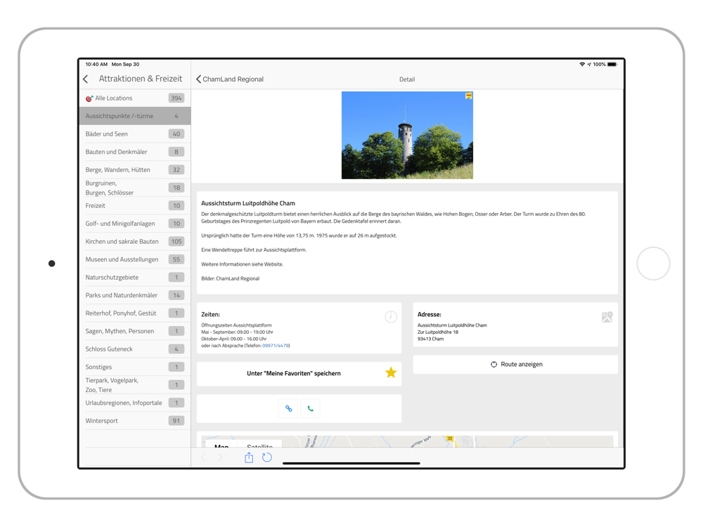Open Golf- und Minigolfanlagen category
Viewport: 703px width, 527px height.
click(x=134, y=223)
